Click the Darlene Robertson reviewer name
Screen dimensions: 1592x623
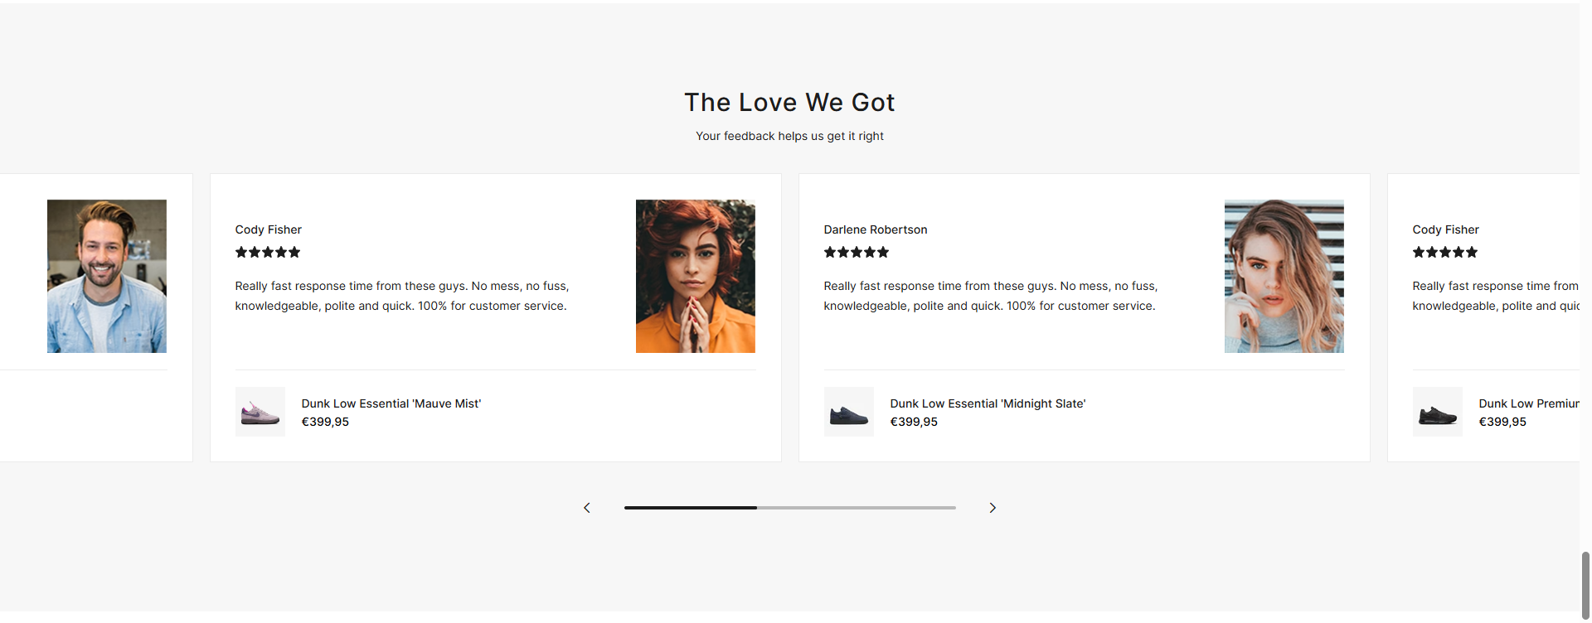(x=876, y=229)
